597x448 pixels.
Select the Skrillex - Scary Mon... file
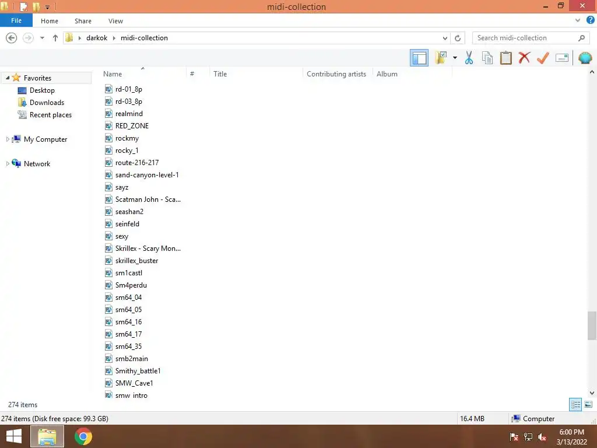click(148, 249)
